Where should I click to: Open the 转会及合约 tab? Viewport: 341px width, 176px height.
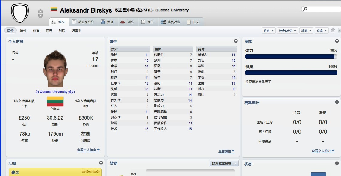click(84, 22)
